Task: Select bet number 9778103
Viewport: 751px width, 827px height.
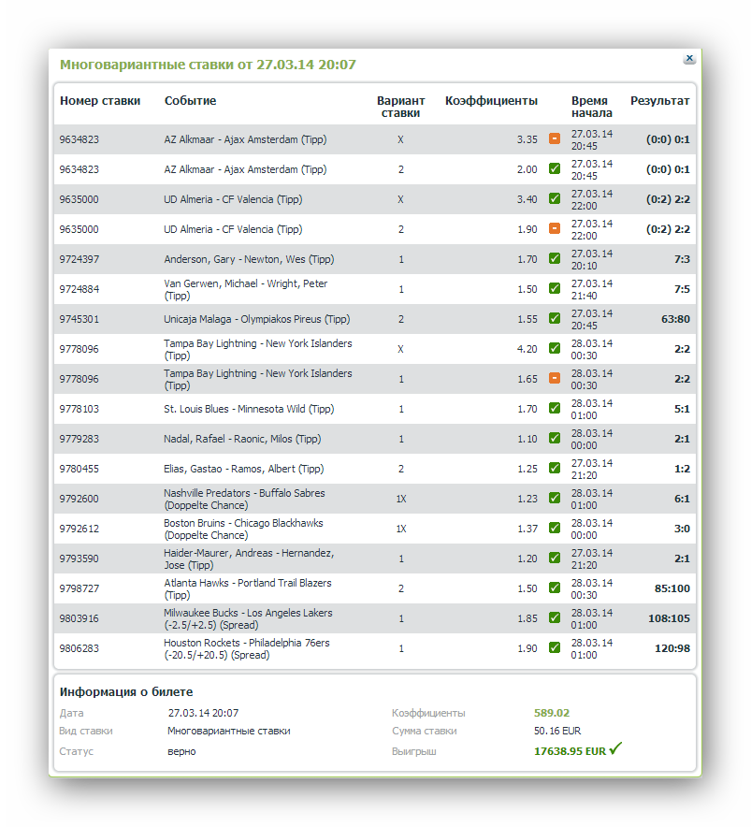Action: [x=79, y=409]
